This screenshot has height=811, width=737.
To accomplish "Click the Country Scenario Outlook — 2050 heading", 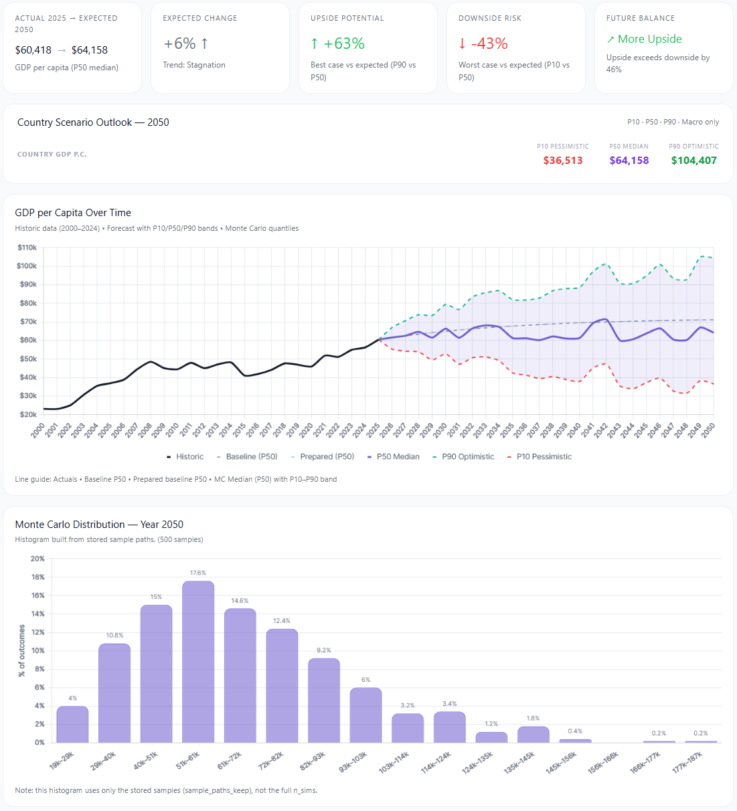I will (x=93, y=122).
